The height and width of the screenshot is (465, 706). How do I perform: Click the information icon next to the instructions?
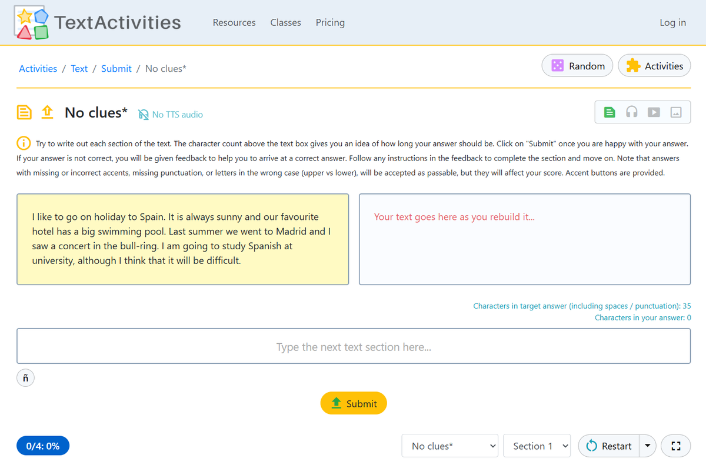tap(24, 143)
